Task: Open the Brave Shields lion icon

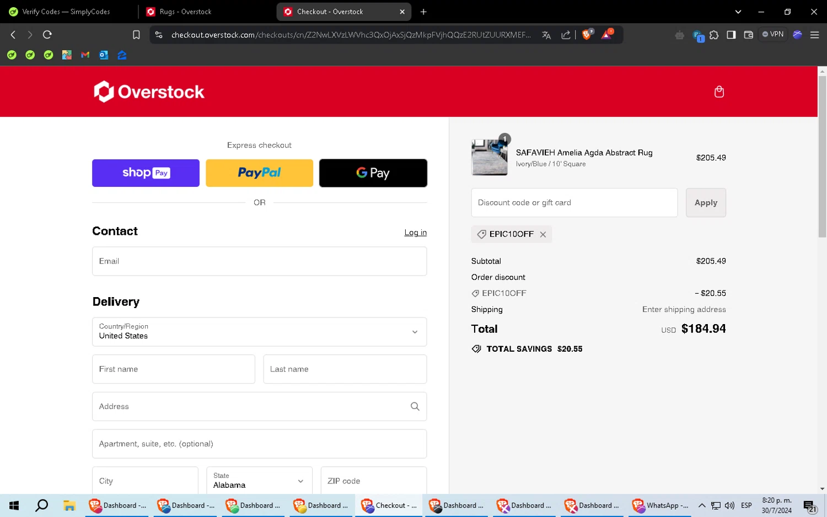Action: [x=587, y=34]
